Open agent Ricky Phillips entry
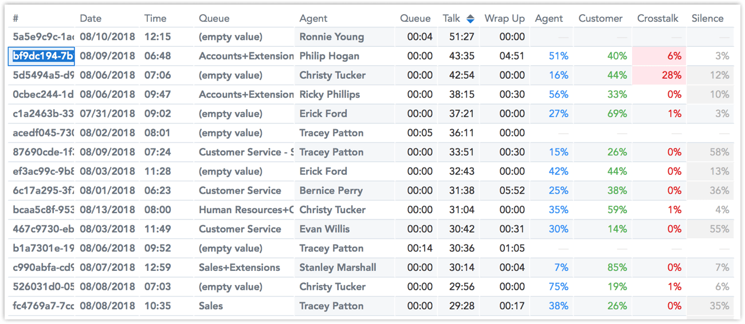The image size is (745, 324). coord(330,94)
